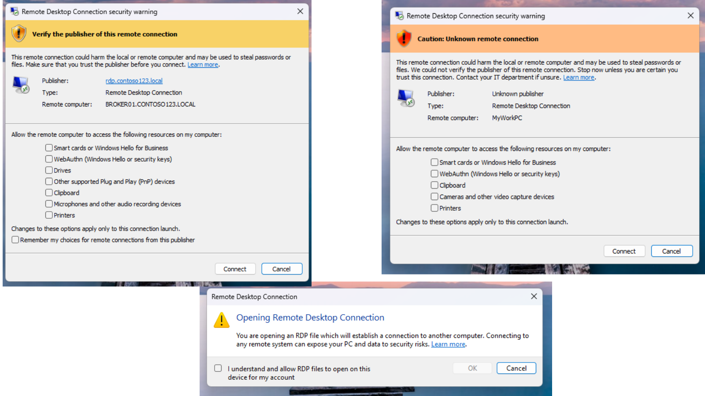Enable WebAuthn checkbox in Verify publisher dialog

point(49,159)
